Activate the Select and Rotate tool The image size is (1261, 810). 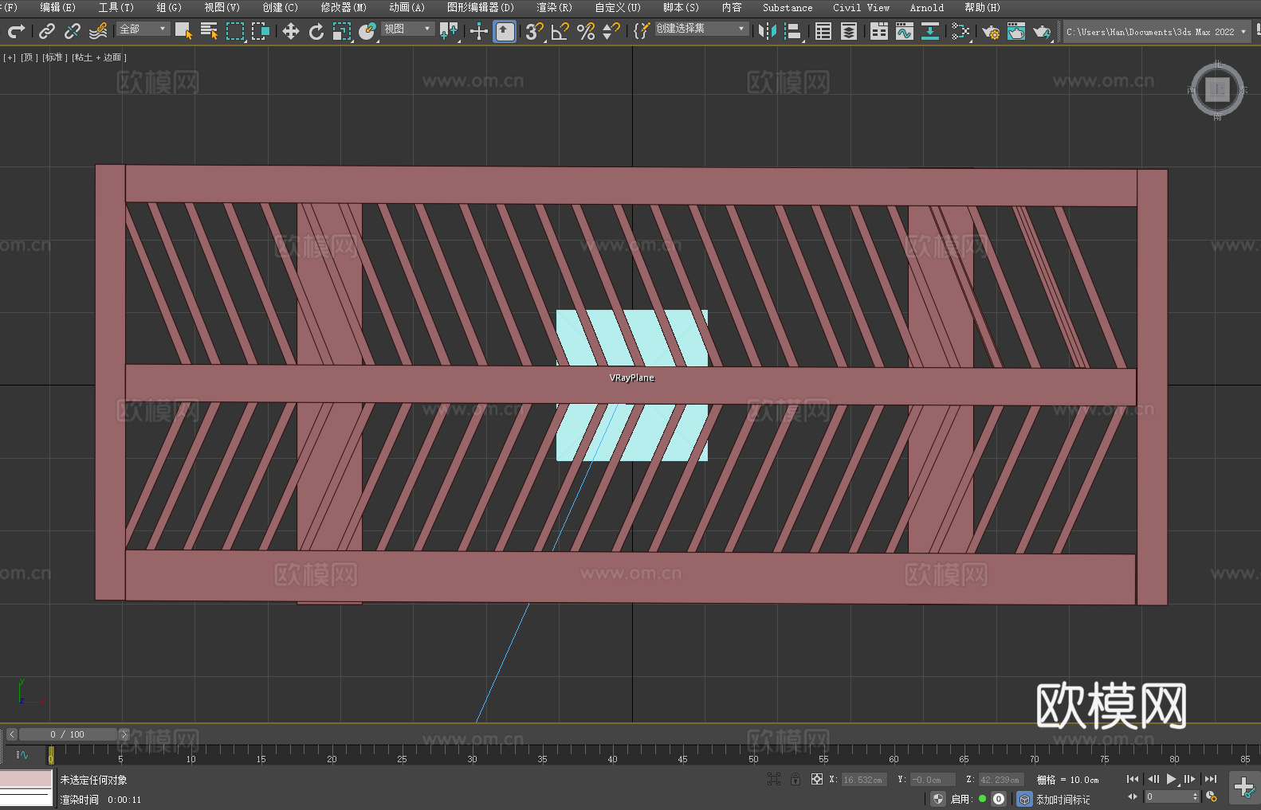[x=316, y=31]
